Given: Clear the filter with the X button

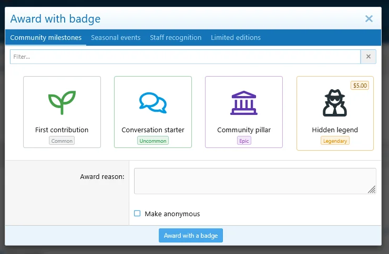Looking at the screenshot, I should tap(368, 57).
